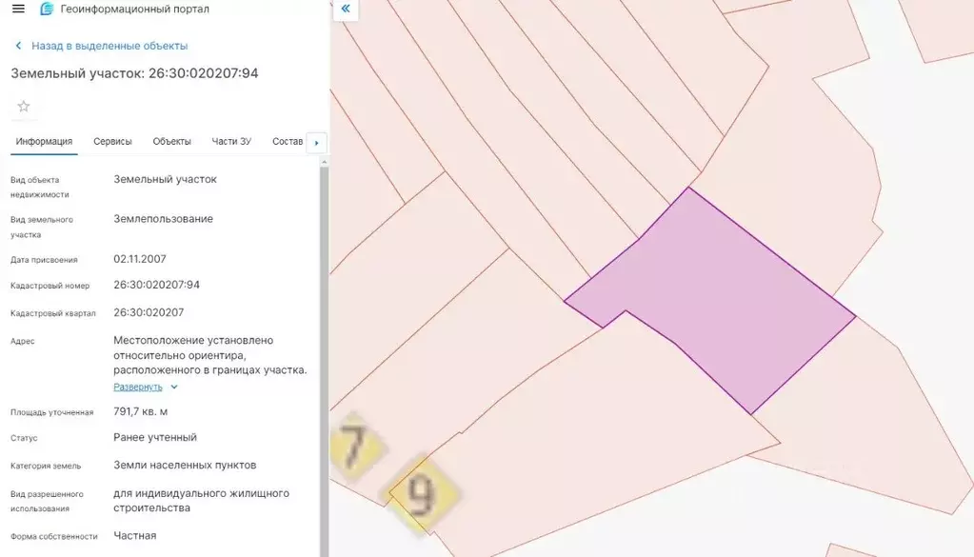Open the Части ЗУ tab

pos(231,142)
